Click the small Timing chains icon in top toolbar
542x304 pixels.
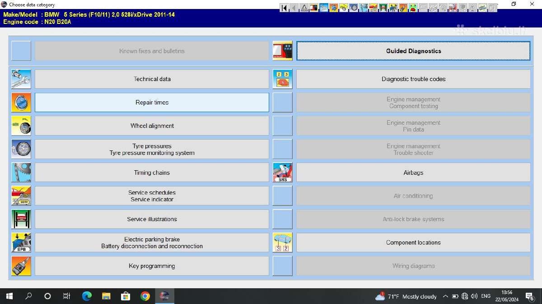coord(363,8)
